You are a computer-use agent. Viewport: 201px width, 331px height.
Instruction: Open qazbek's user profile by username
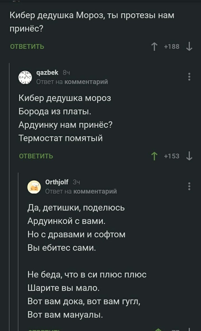[x=47, y=73]
